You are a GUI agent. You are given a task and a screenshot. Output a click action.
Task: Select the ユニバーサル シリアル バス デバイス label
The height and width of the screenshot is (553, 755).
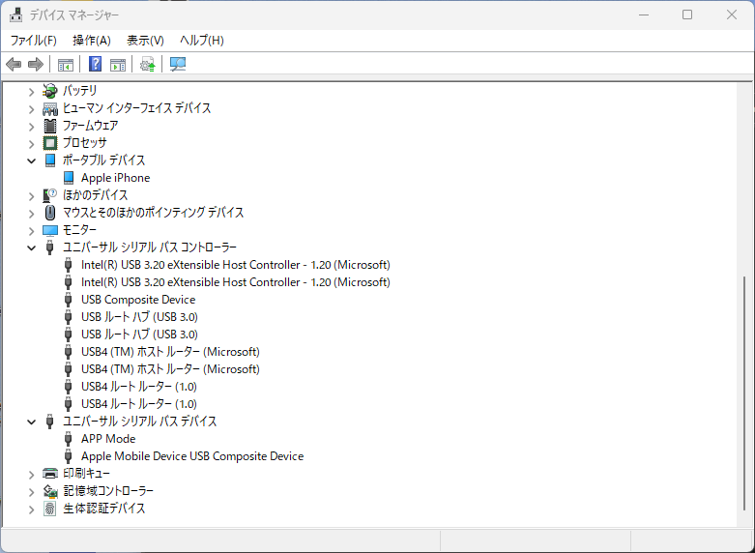(x=140, y=422)
